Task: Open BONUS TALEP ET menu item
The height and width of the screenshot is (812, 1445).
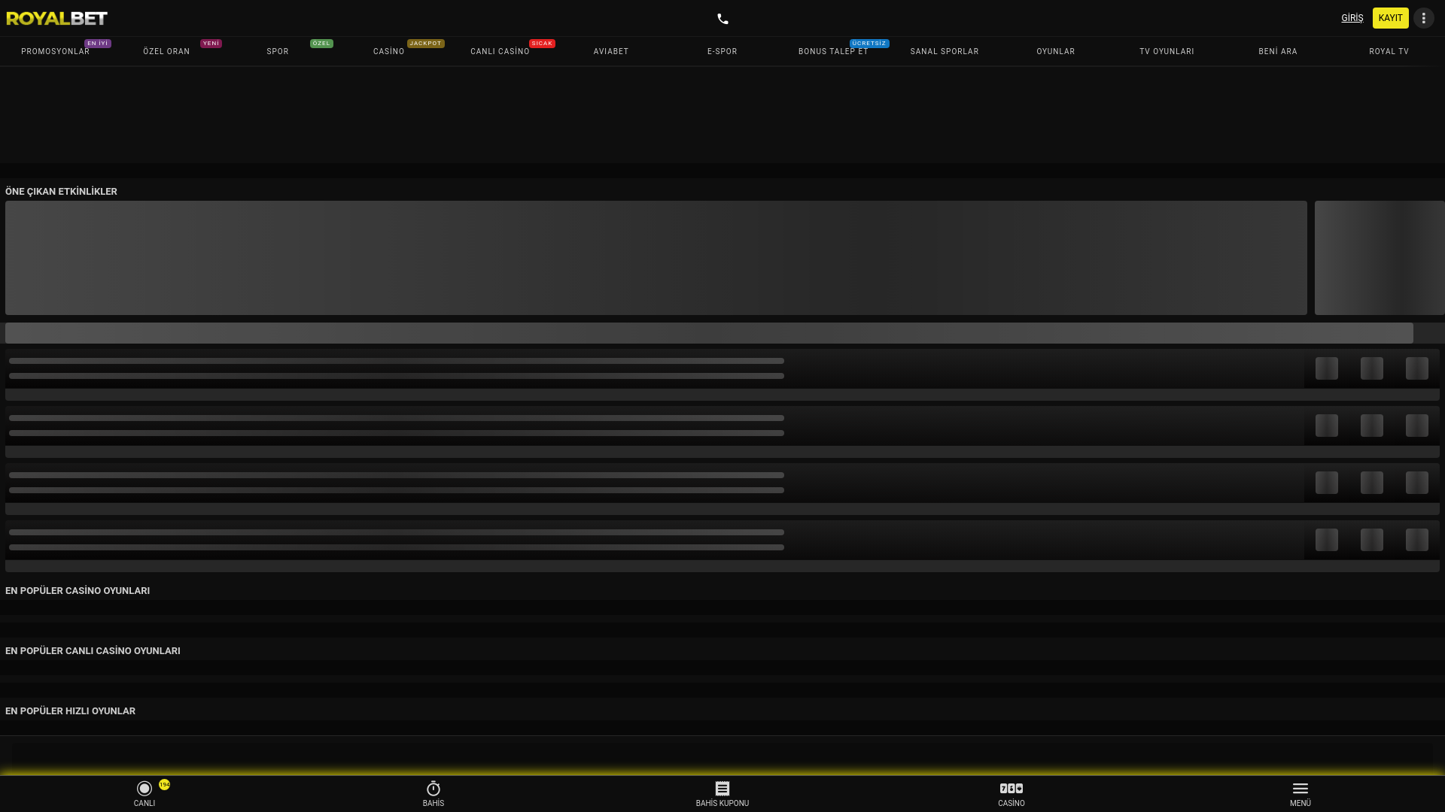Action: tap(833, 51)
